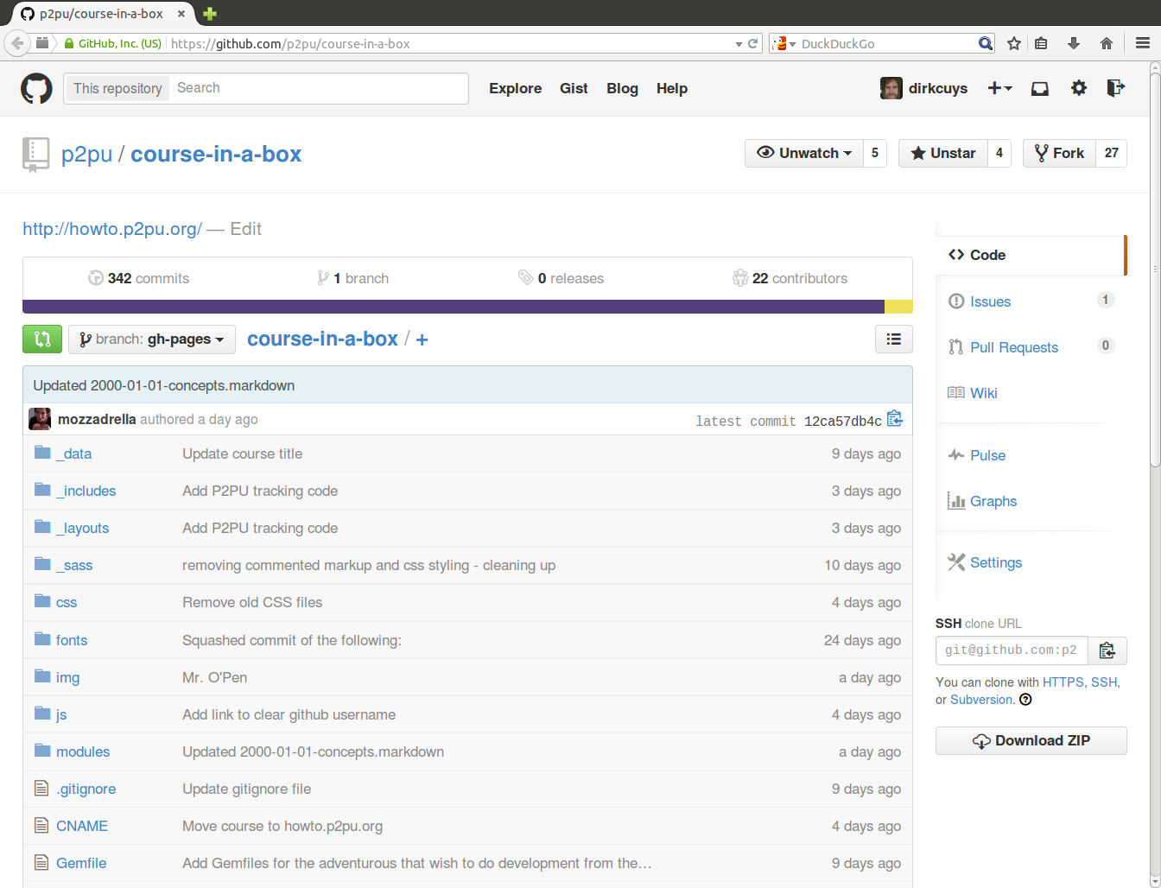Screen dimensions: 1161x888
Task: Edit the repository description
Action: coord(245,229)
